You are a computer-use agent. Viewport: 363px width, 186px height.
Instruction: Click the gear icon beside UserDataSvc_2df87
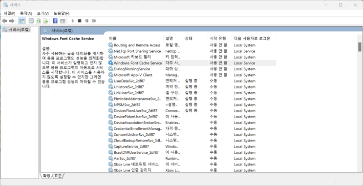[111, 81]
